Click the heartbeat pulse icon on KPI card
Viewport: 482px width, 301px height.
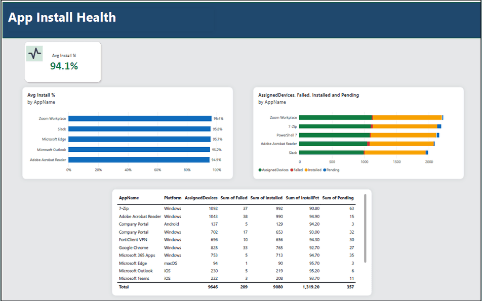pyautogui.click(x=34, y=54)
